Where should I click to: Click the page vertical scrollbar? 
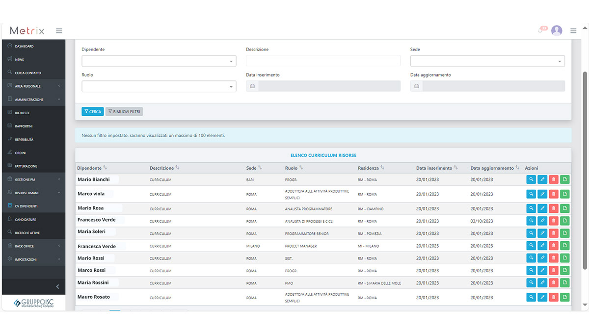click(x=585, y=170)
